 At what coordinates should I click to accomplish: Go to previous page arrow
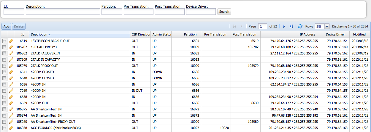241,26
